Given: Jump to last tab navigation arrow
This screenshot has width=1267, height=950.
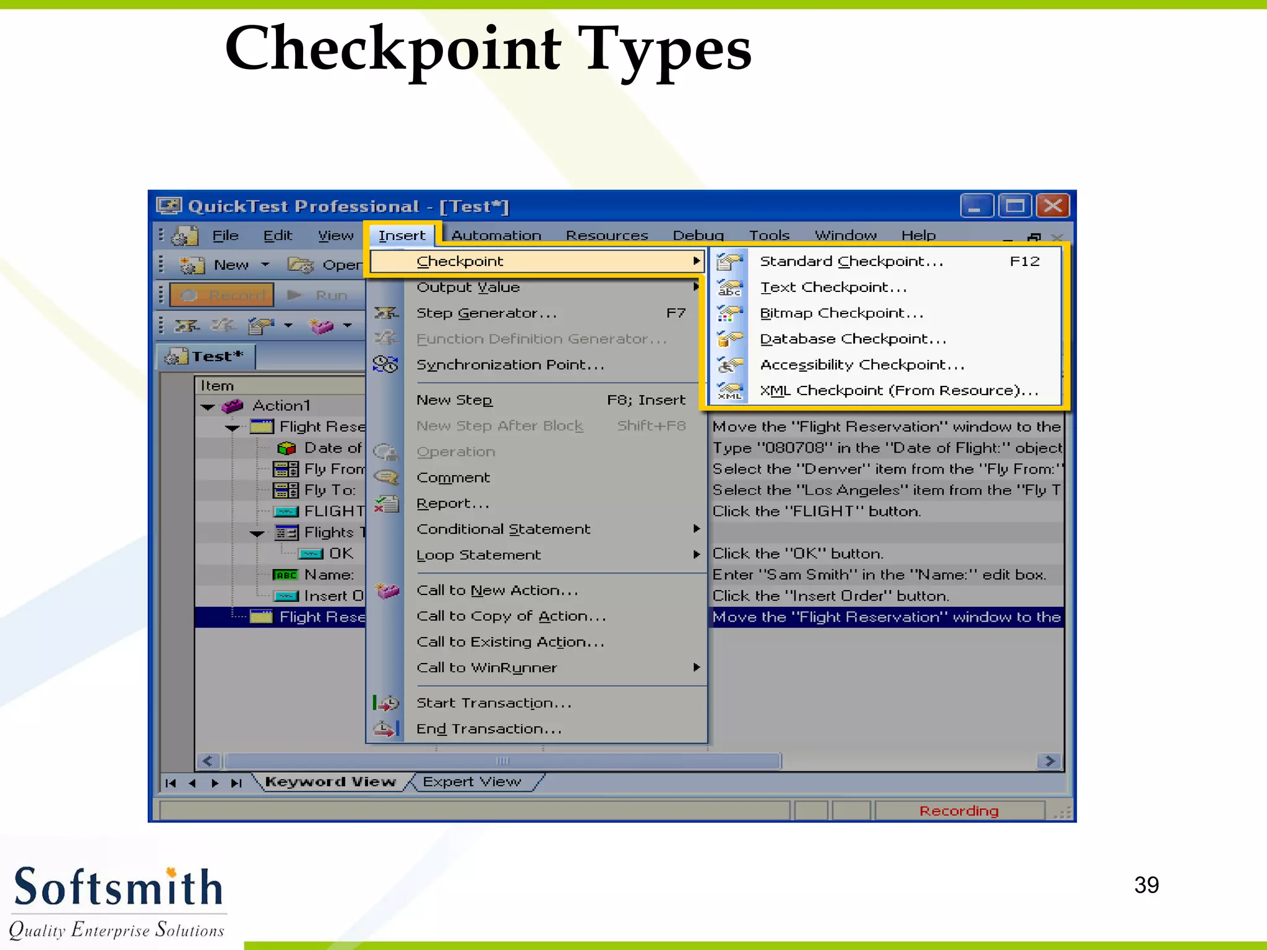Looking at the screenshot, I should point(236,783).
